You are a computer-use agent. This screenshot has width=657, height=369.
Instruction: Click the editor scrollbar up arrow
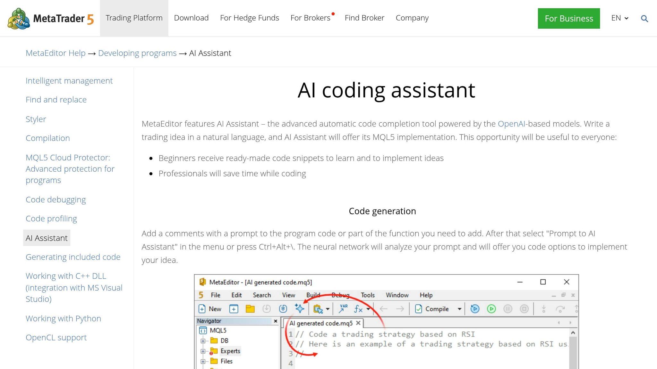tap(573, 333)
